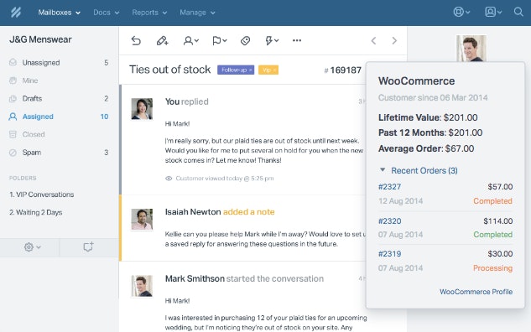This screenshot has width=531, height=332.
Task: Click customer photo in right sidebar
Action: 471,49
